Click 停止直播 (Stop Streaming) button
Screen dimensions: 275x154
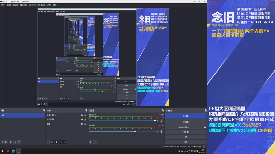tap(186, 116)
